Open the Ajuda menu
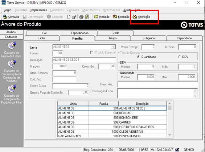 click(127, 10)
